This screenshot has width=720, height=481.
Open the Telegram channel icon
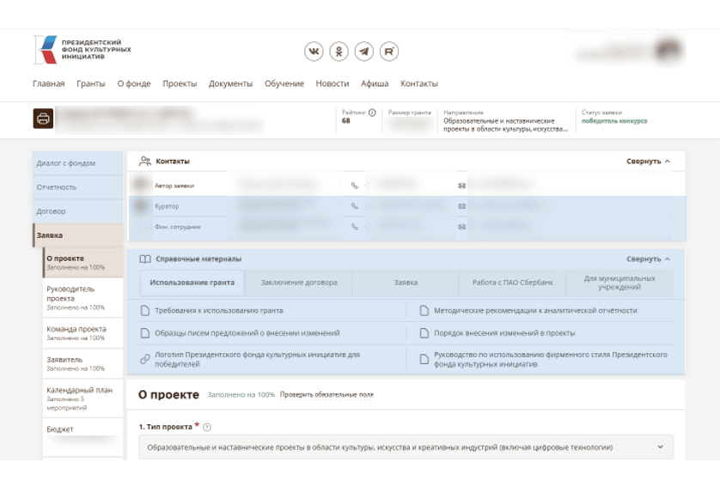364,52
